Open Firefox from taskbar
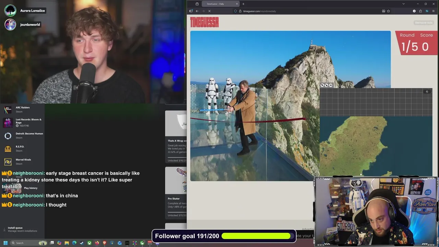The height and width of the screenshot is (247, 439). tap(97, 243)
